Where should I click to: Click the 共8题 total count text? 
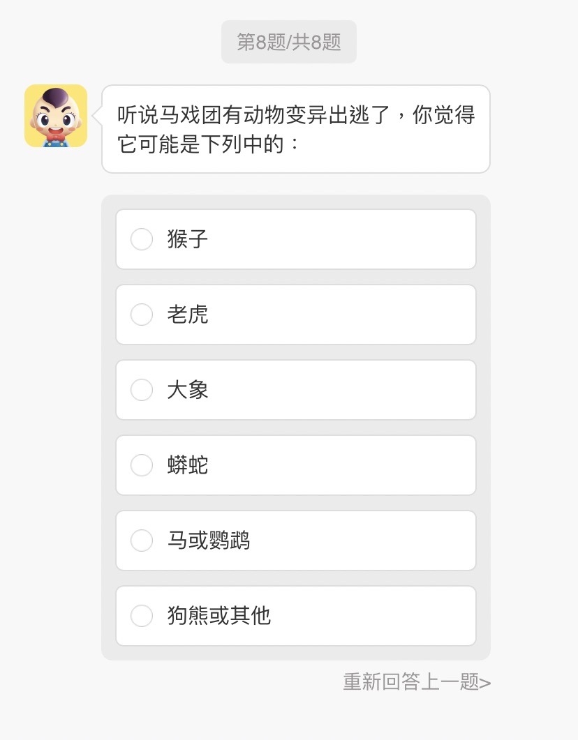click(x=317, y=42)
